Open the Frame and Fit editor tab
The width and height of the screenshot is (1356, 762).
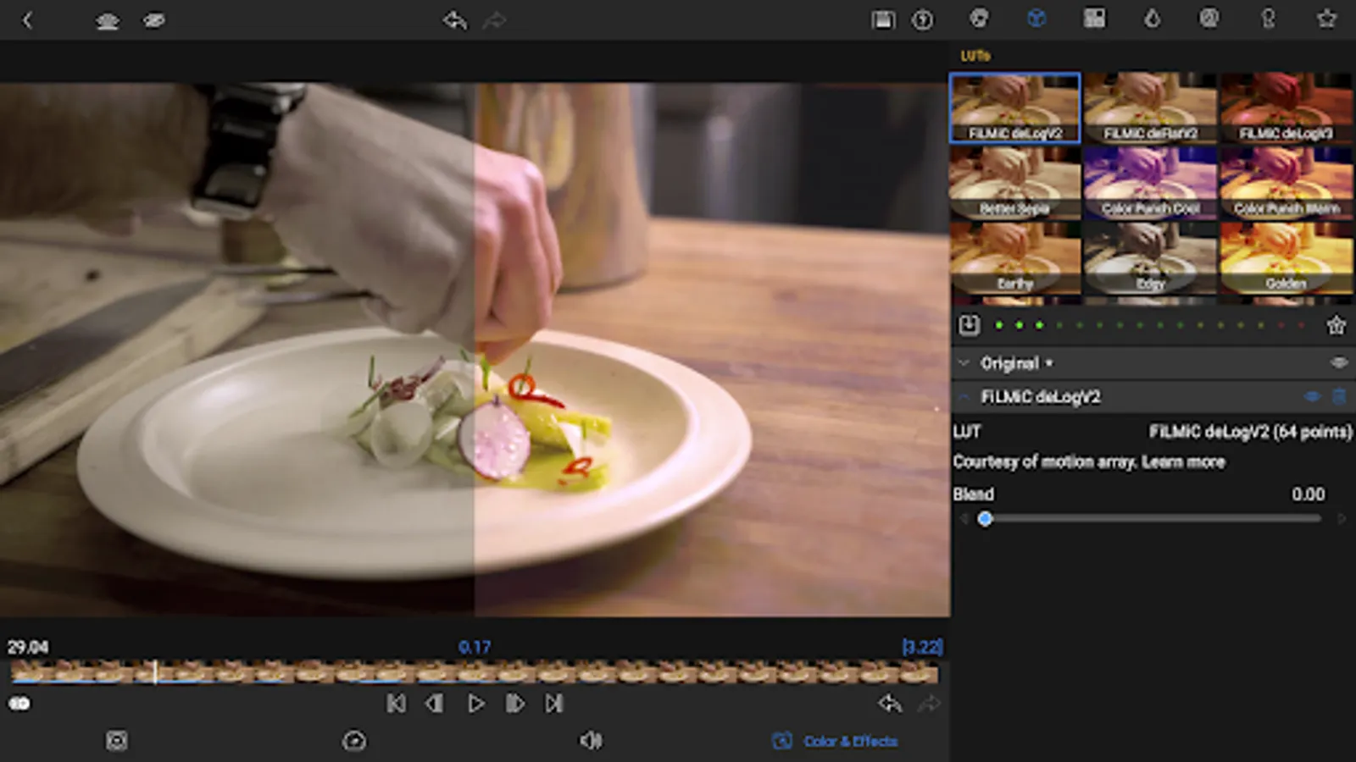click(117, 742)
